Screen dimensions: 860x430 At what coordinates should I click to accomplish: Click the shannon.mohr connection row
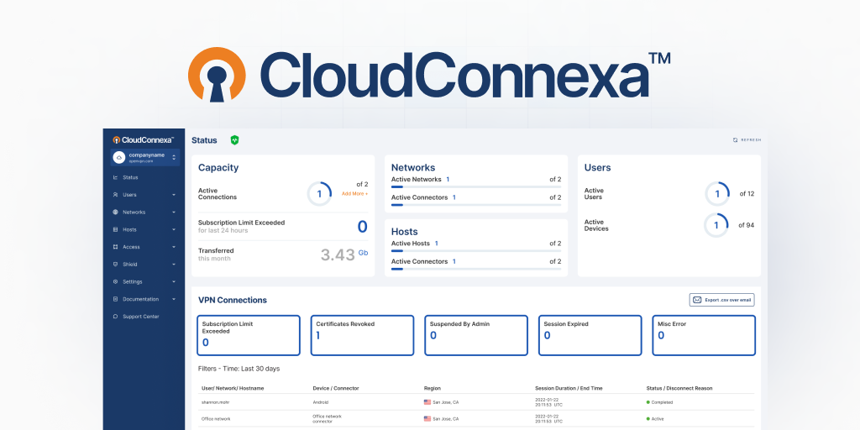(x=476, y=402)
